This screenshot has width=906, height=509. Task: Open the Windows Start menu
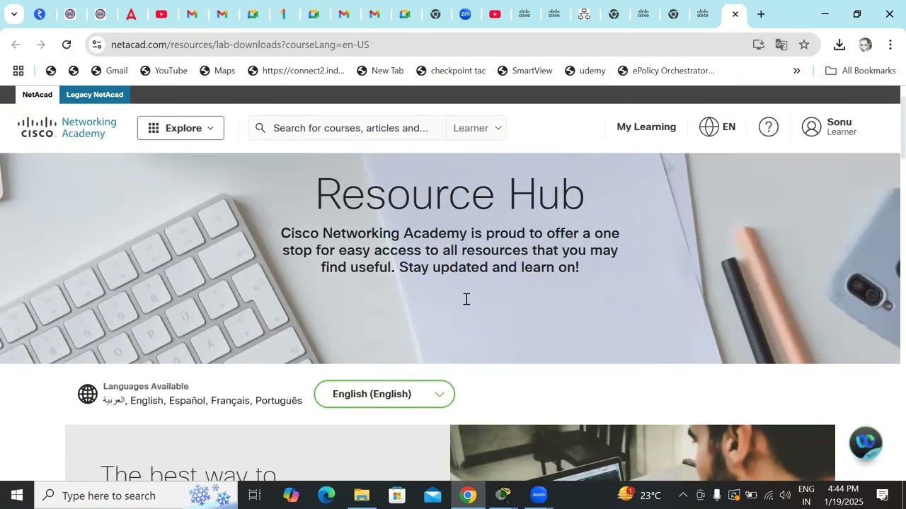pyautogui.click(x=17, y=495)
